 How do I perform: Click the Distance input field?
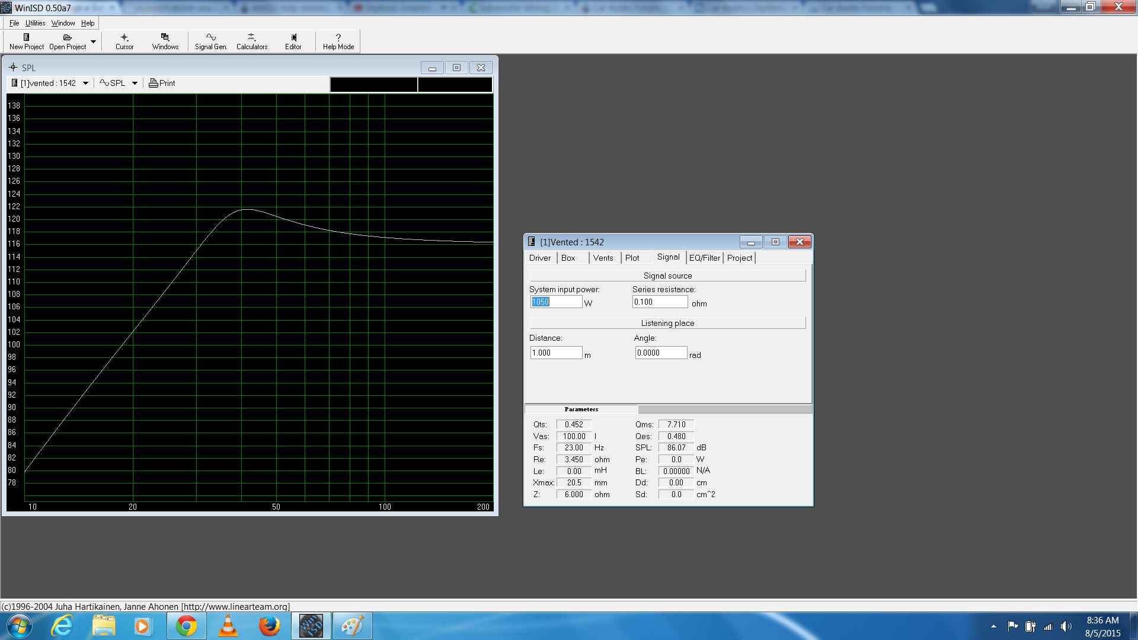(x=555, y=353)
